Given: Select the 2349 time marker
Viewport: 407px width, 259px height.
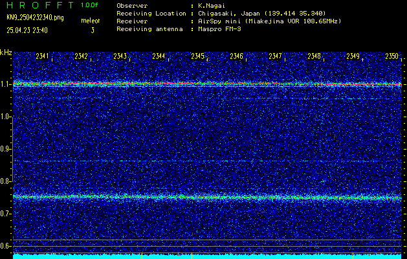Looking at the screenshot, I should point(353,56).
